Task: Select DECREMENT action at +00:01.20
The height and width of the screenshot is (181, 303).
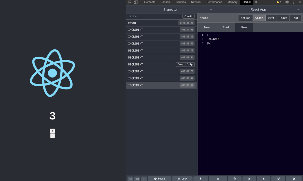Action: pos(161,51)
